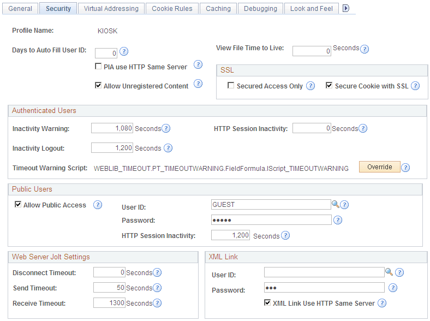Toggle Allow Public Access checkbox
Viewport: 430px width, 321px height.
(18, 204)
